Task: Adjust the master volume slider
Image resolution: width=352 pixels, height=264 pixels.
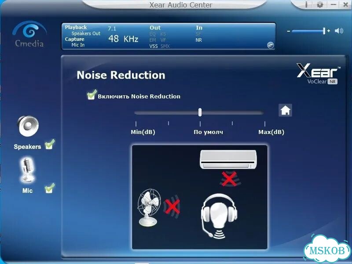Action: click(308, 31)
